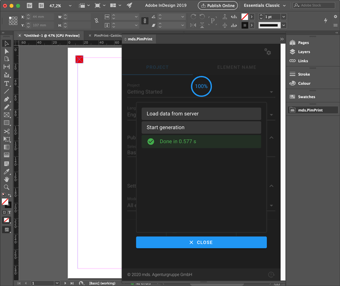Viewport: 340px width, 286px height.
Task: Click the GPU performance rocket icon
Action: pyautogui.click(x=130, y=5)
